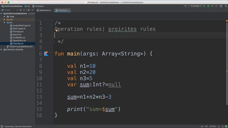Expand the .idea folder
The image size is (228, 128).
point(4,17)
